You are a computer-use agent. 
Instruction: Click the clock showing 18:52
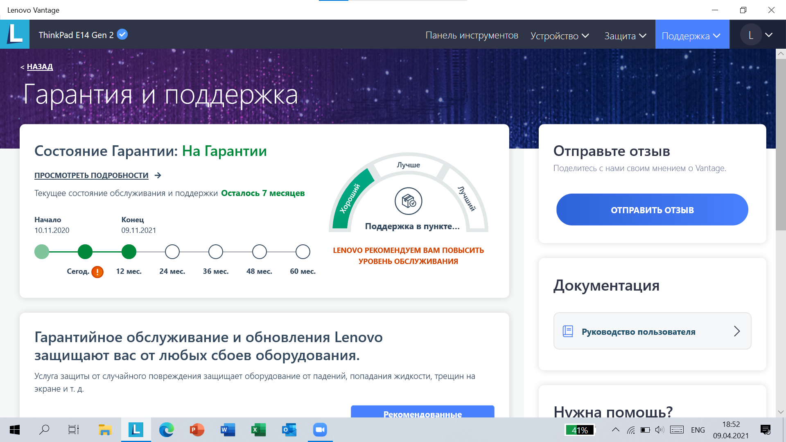pos(731,424)
